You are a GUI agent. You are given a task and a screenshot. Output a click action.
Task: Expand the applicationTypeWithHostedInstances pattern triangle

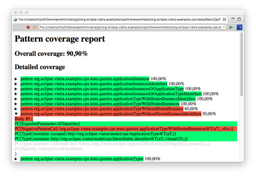coord(16,104)
